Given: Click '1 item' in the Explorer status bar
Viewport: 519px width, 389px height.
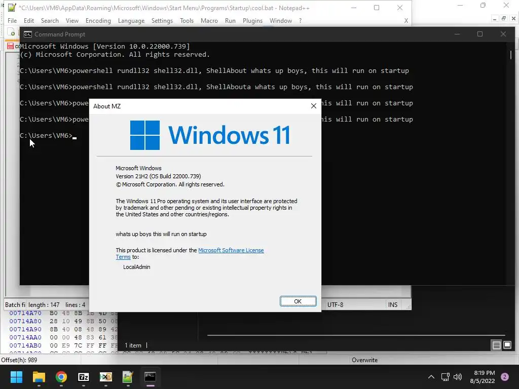Looking at the screenshot, I should click(x=133, y=345).
